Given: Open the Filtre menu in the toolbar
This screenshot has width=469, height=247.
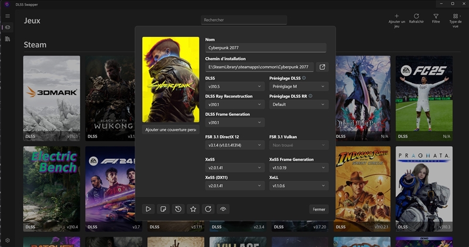Looking at the screenshot, I should [436, 19].
